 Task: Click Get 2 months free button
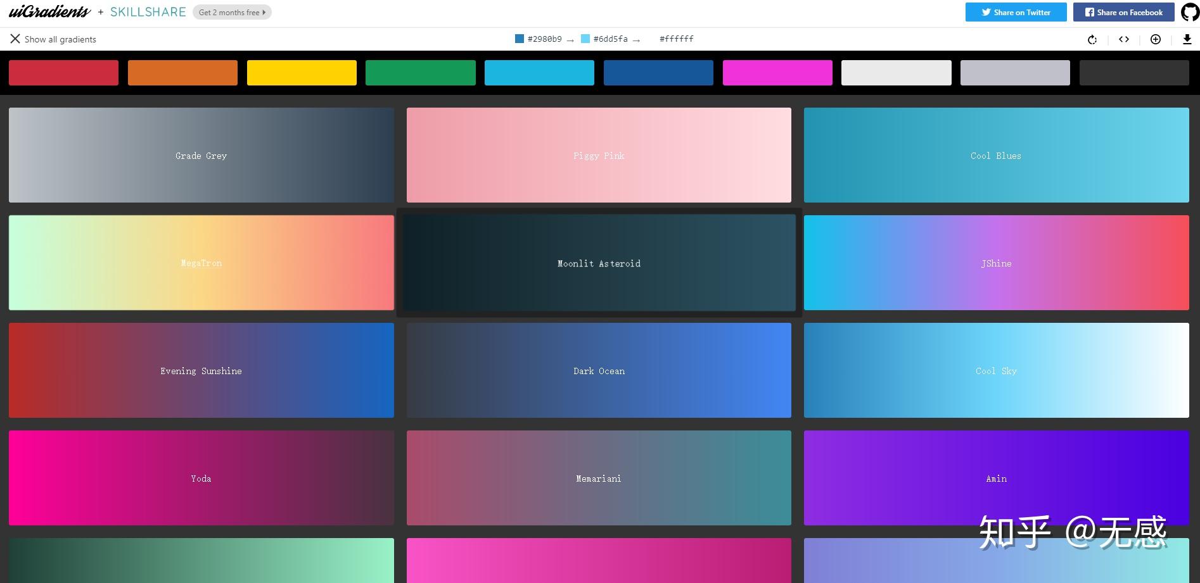tap(232, 12)
